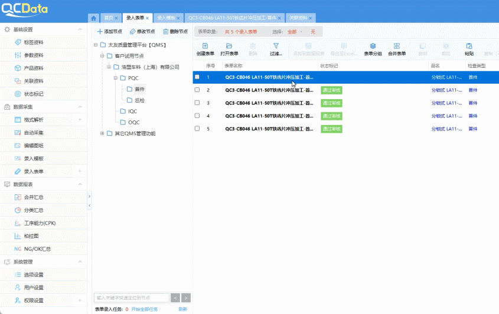Tick the checkbox for row 4
Viewport: 499px width, 314px height.
(197, 116)
